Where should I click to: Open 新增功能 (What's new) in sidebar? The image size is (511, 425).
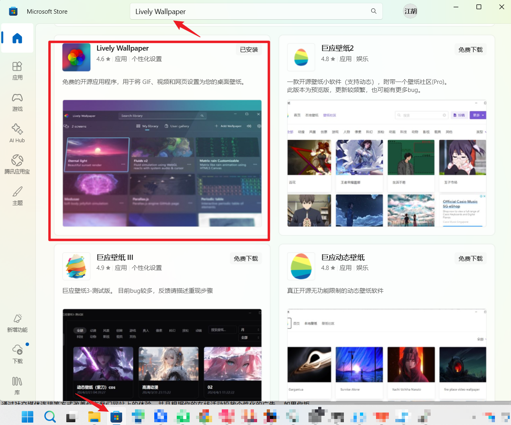tap(17, 323)
